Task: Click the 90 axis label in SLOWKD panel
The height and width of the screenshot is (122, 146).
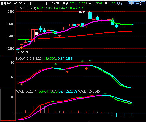Action: point(13,63)
